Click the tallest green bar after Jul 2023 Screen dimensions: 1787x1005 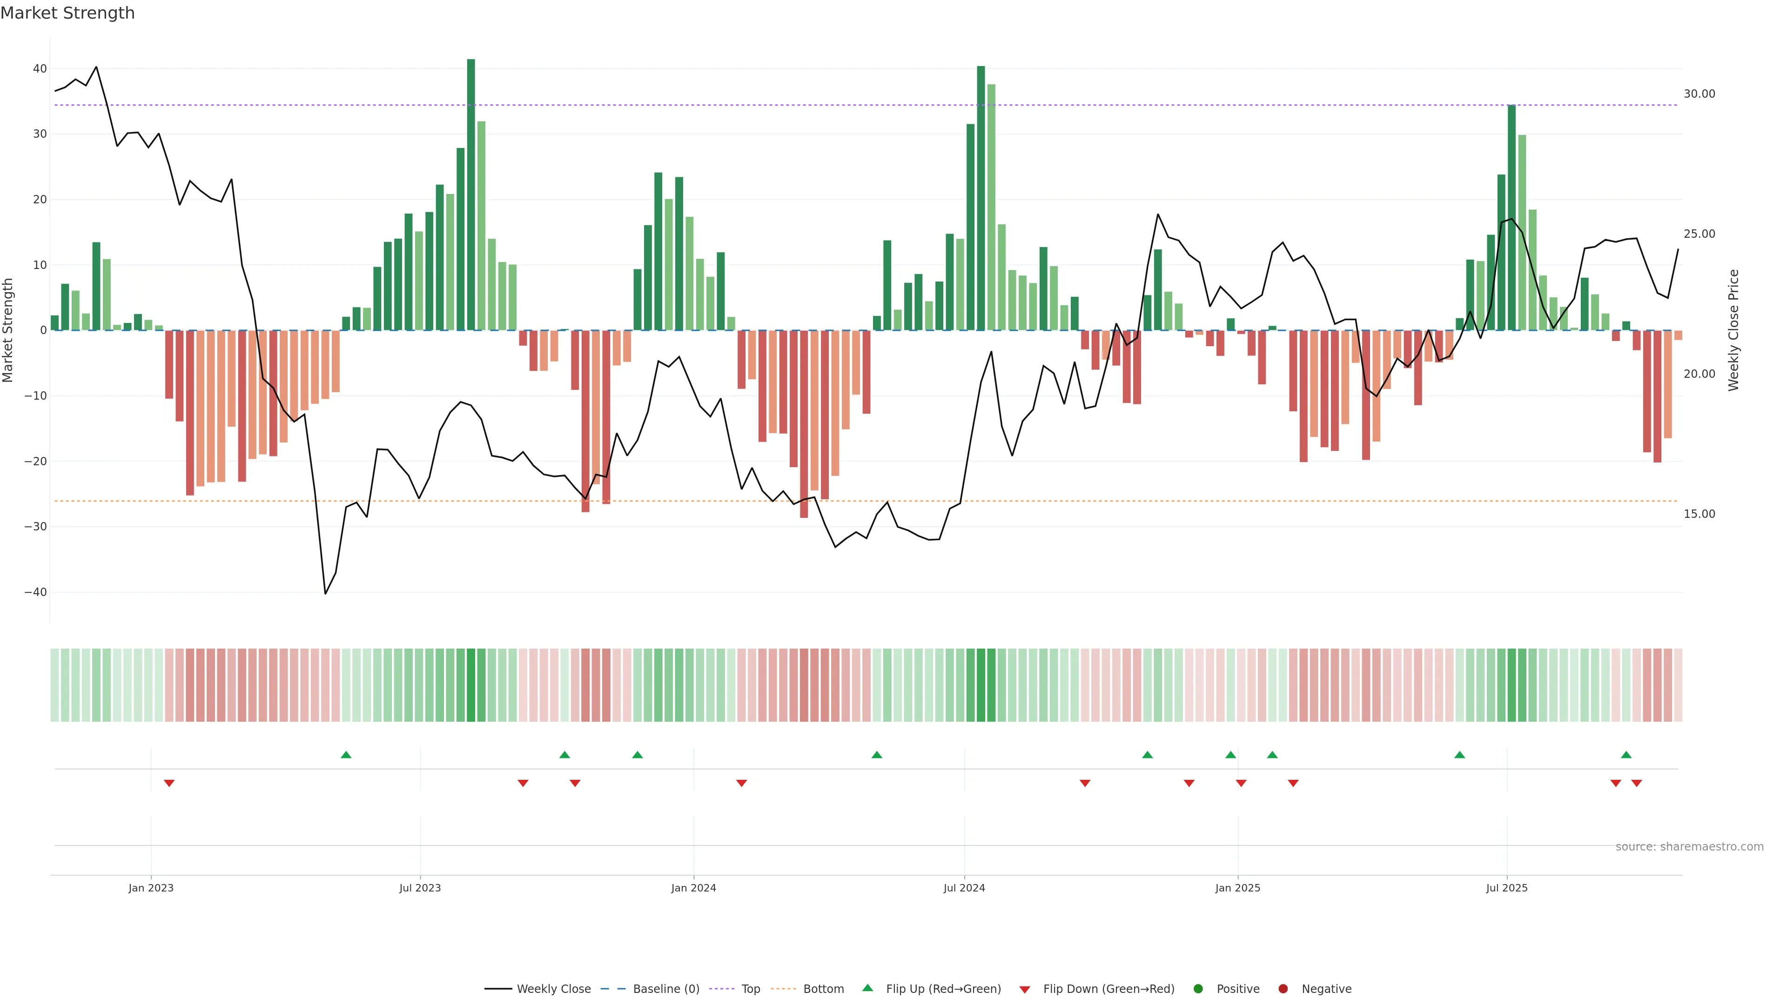[x=471, y=194]
